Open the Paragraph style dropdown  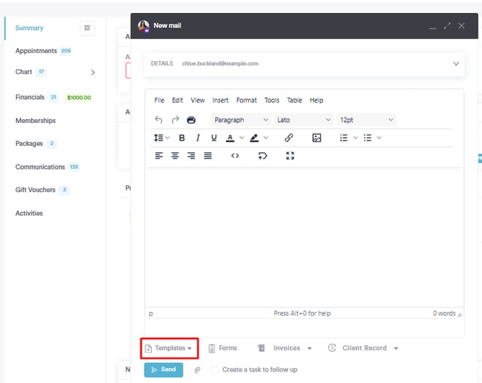[x=241, y=120]
